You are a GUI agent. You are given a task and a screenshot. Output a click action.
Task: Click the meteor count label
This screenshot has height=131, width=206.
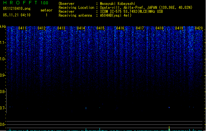tap(47, 10)
